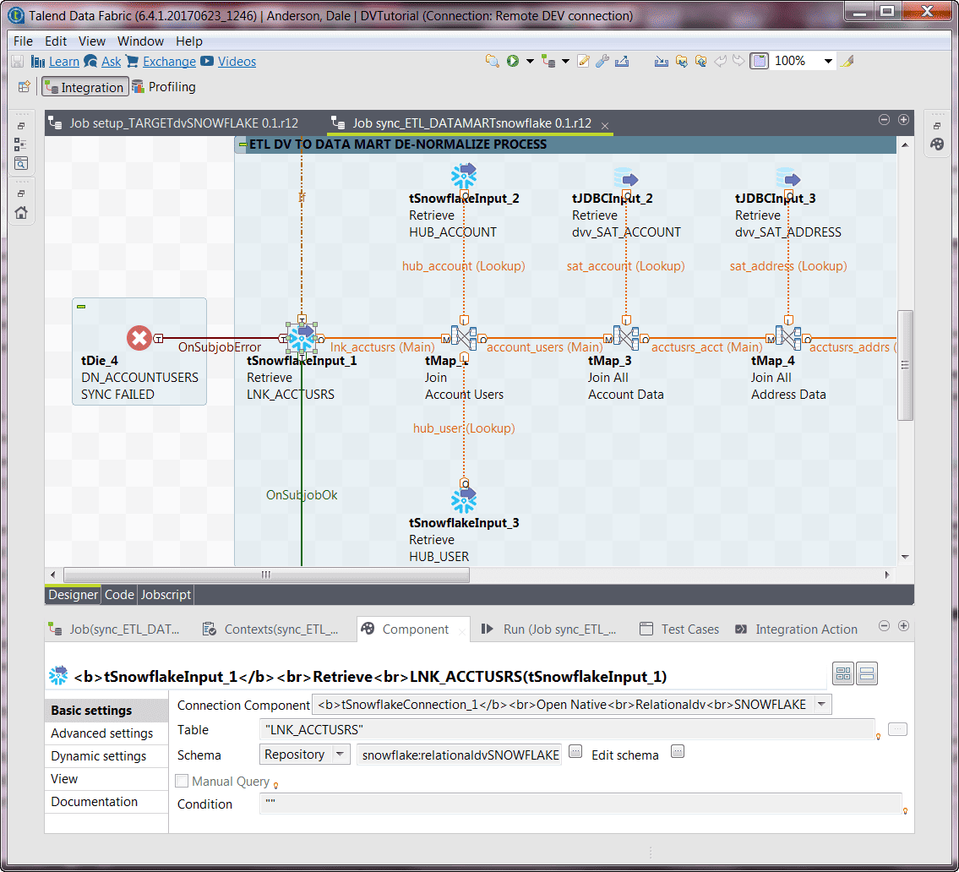Open the tMap_2 Join Account Users component
This screenshot has width=959, height=872.
click(464, 336)
